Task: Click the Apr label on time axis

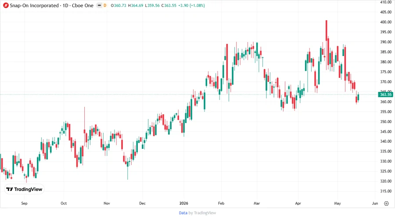Action: coord(298,204)
